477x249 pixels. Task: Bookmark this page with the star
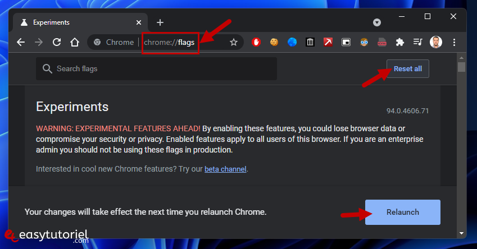[x=233, y=42]
